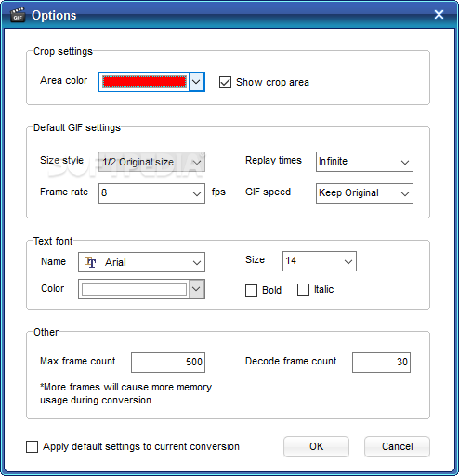Toggle Show crop area checkbox
Screen dimensions: 459x476
point(225,83)
